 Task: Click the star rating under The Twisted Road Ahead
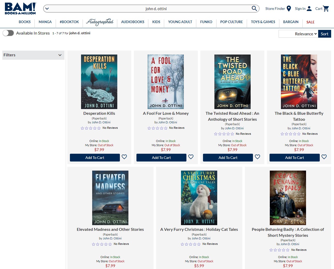[x=224, y=134]
